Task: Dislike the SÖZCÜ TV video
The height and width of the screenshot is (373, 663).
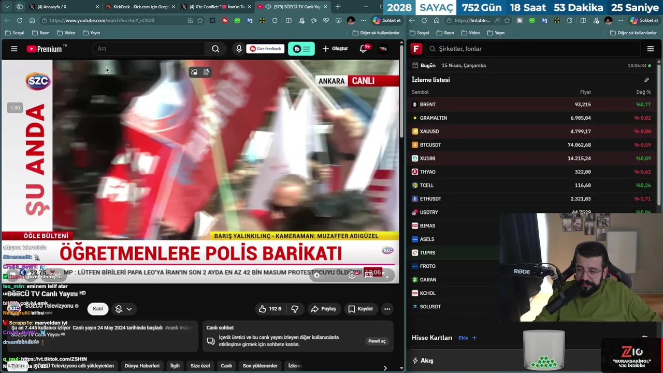Action: click(x=295, y=309)
